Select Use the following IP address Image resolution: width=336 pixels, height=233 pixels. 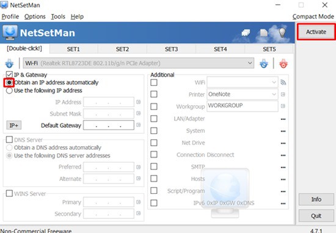(9, 91)
